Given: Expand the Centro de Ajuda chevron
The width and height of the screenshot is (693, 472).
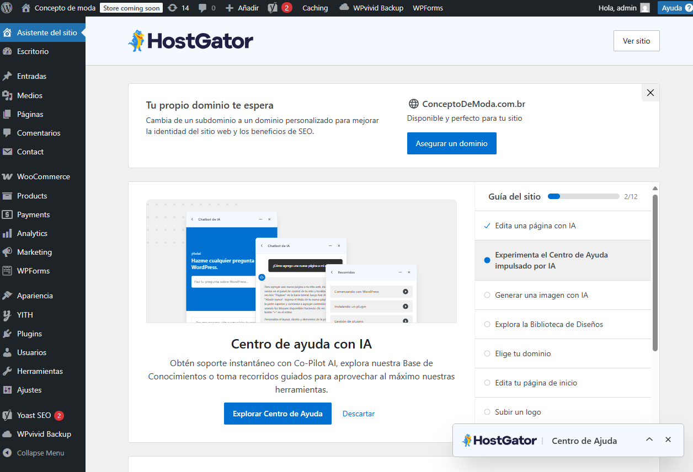Looking at the screenshot, I should [x=649, y=439].
